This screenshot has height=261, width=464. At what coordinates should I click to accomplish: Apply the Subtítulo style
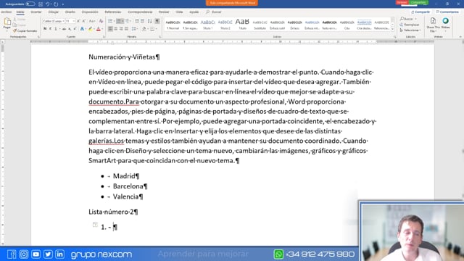260,25
